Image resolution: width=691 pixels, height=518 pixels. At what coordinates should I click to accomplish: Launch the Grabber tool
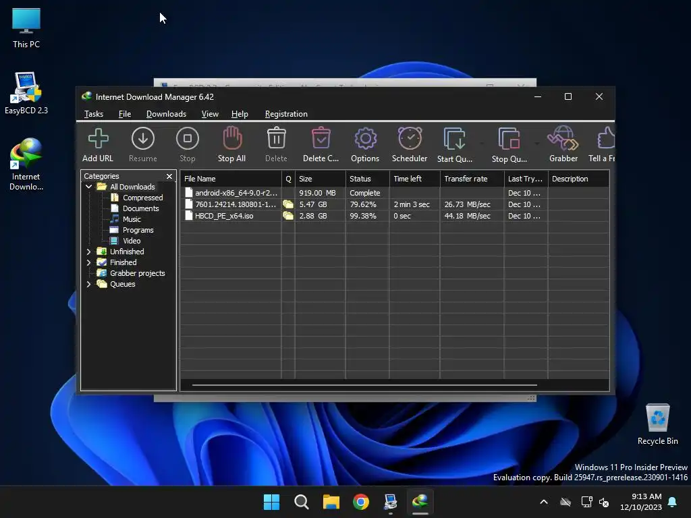[563, 144]
